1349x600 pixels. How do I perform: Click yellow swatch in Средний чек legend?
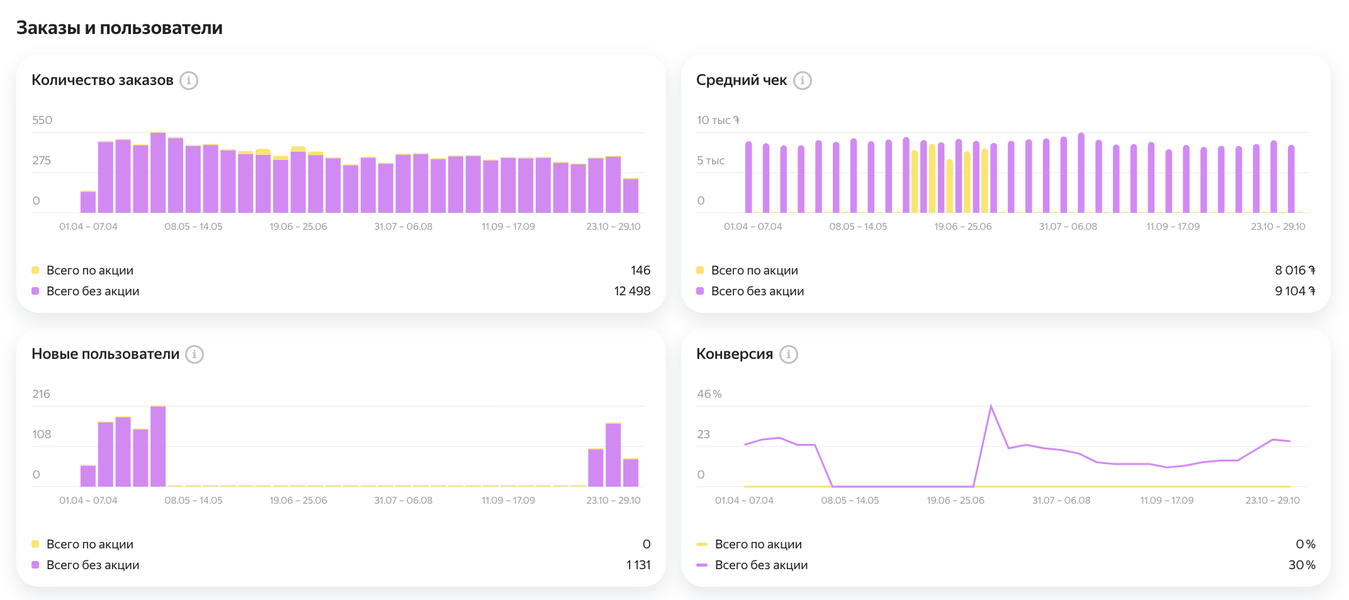click(x=700, y=270)
